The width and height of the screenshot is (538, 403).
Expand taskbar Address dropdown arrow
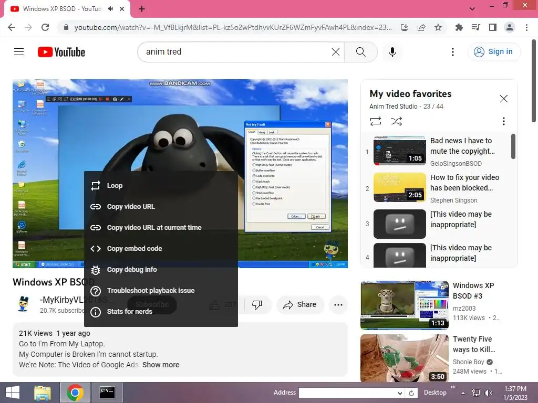coord(400,393)
